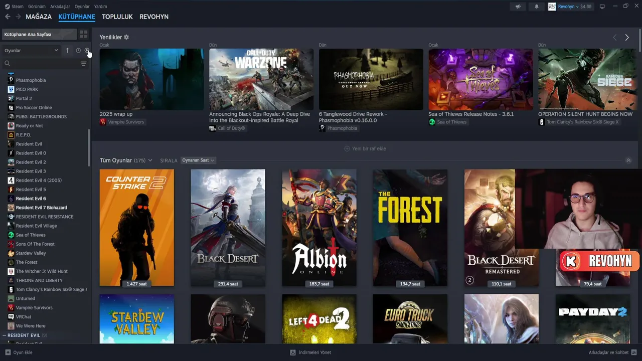Open Oynanan Saat sort dropdown
This screenshot has height=361, width=642.
pos(198,160)
